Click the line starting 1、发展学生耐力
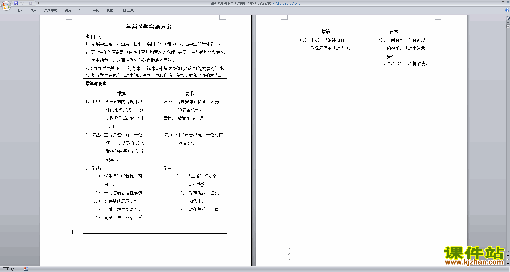Viewport: 510px width, 272px height. point(154,44)
